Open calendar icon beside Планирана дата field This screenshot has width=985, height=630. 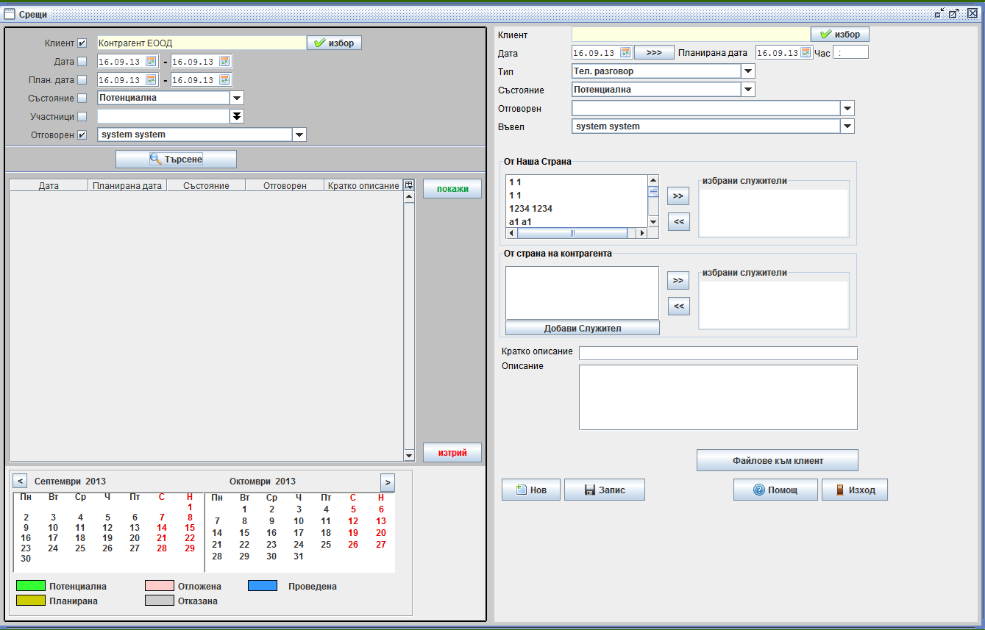click(806, 53)
